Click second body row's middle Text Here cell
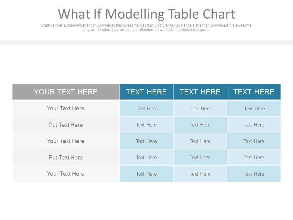 (200, 125)
